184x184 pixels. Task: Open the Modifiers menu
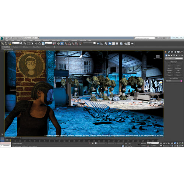pos(38,40)
